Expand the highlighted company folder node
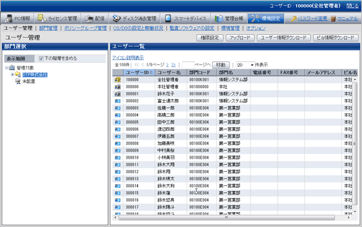Viewport: 362px width, 227px height. 12,74
